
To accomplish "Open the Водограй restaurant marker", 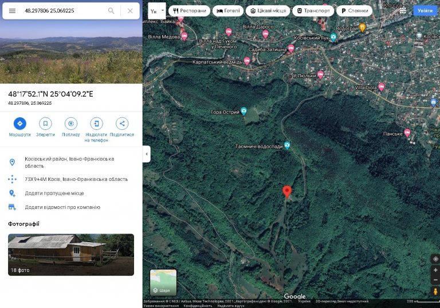I will (x=363, y=27).
